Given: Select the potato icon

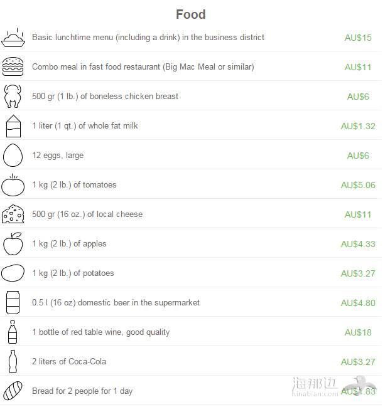Looking at the screenshot, I should coord(13,273).
